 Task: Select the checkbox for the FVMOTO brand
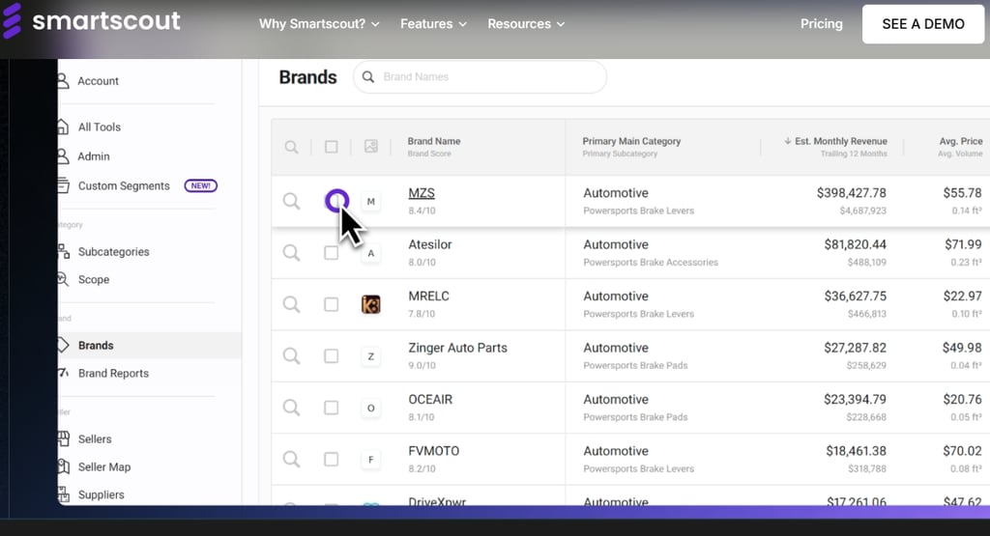331,460
